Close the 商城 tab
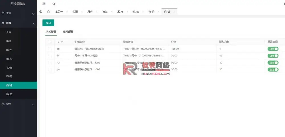 click(x=174, y=12)
